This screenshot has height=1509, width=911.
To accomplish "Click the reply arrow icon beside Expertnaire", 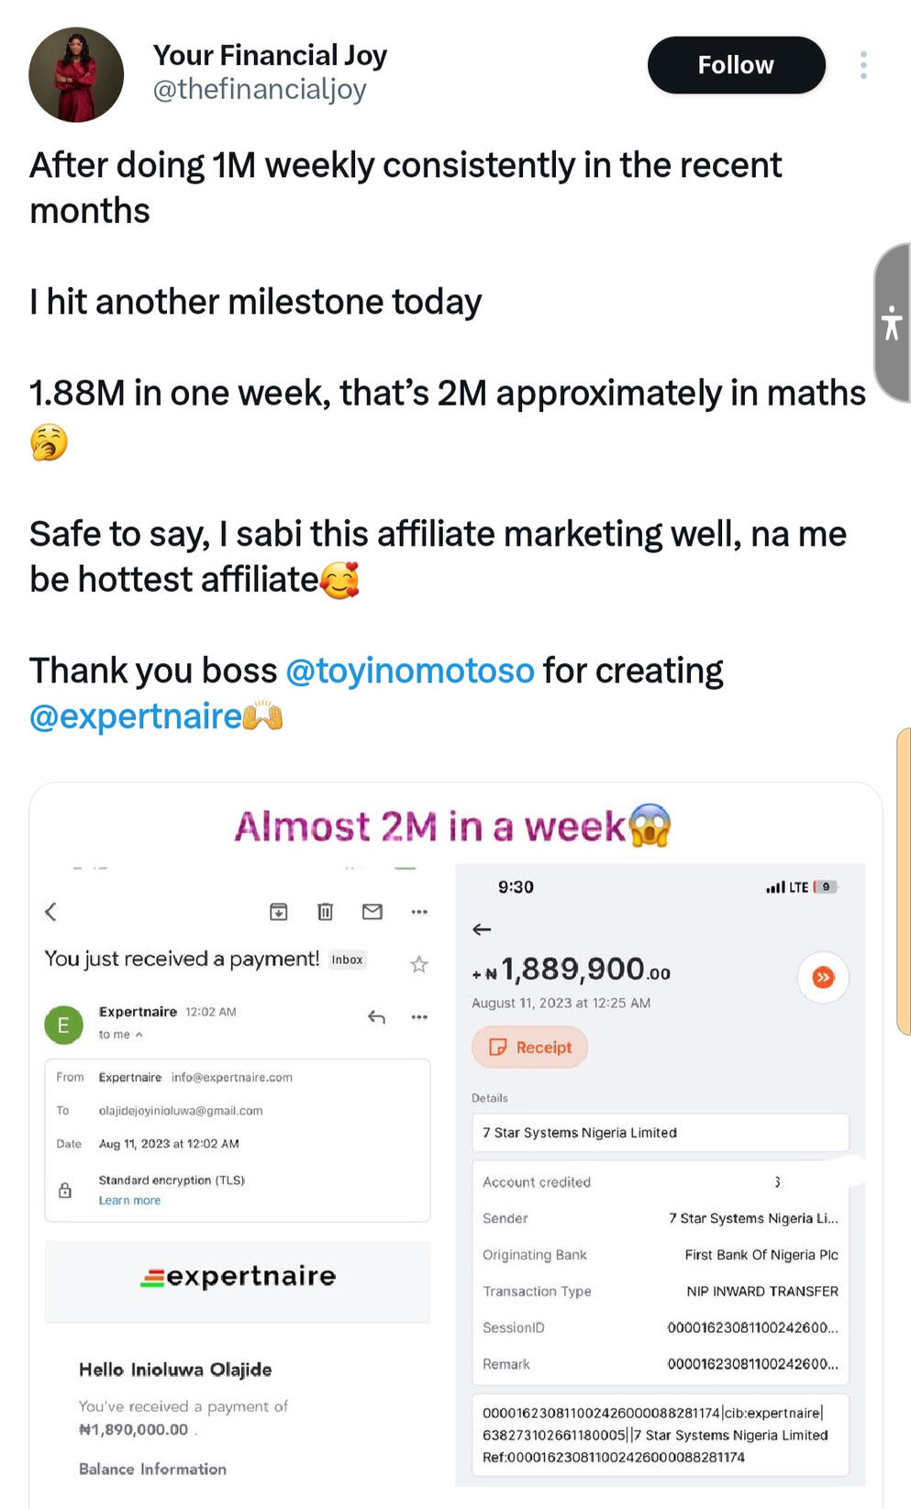I will (376, 1016).
